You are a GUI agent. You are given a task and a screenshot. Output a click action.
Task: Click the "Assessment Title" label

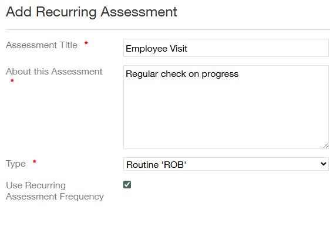(42, 45)
